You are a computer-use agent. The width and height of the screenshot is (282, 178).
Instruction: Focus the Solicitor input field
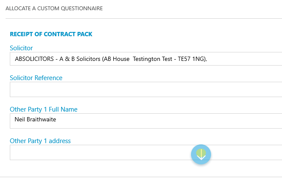(146, 59)
